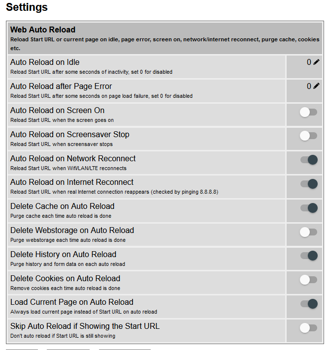Screen dimensions: 328x350
Task: Click the Web Auto Reload section header
Action: point(43,30)
